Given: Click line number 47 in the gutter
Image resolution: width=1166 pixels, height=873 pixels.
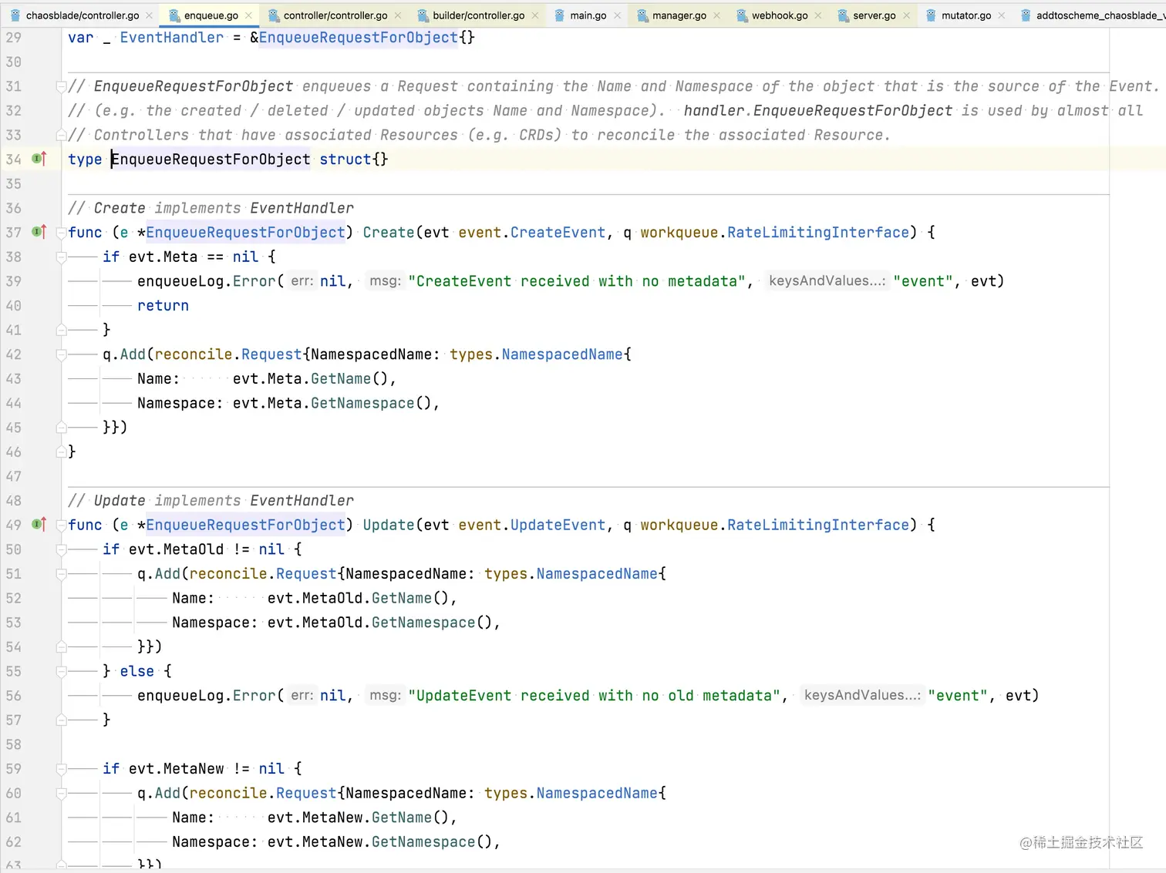Looking at the screenshot, I should coord(14,476).
